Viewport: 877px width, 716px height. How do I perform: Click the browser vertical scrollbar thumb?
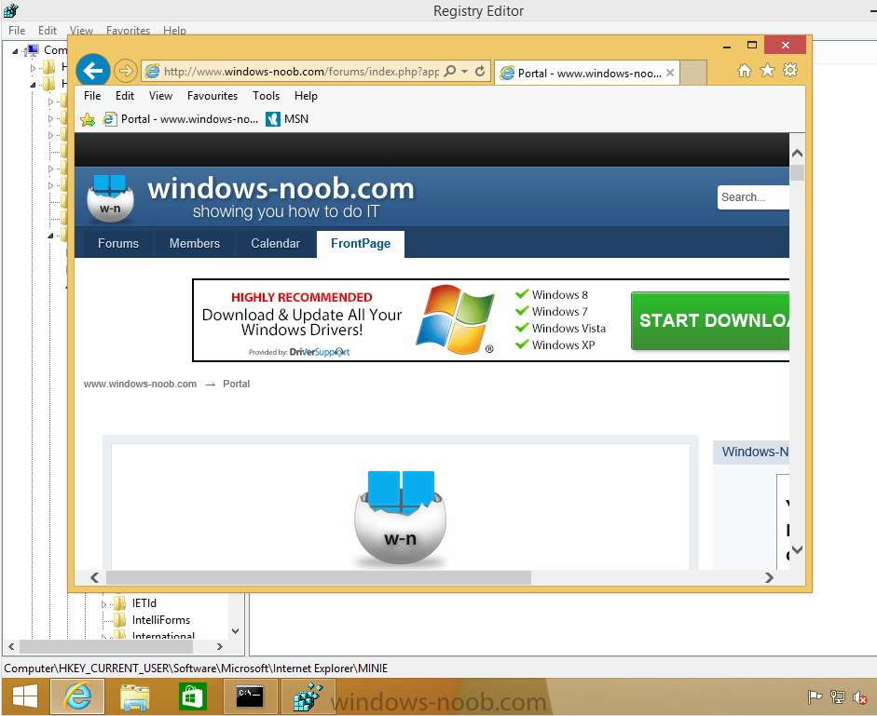797,172
